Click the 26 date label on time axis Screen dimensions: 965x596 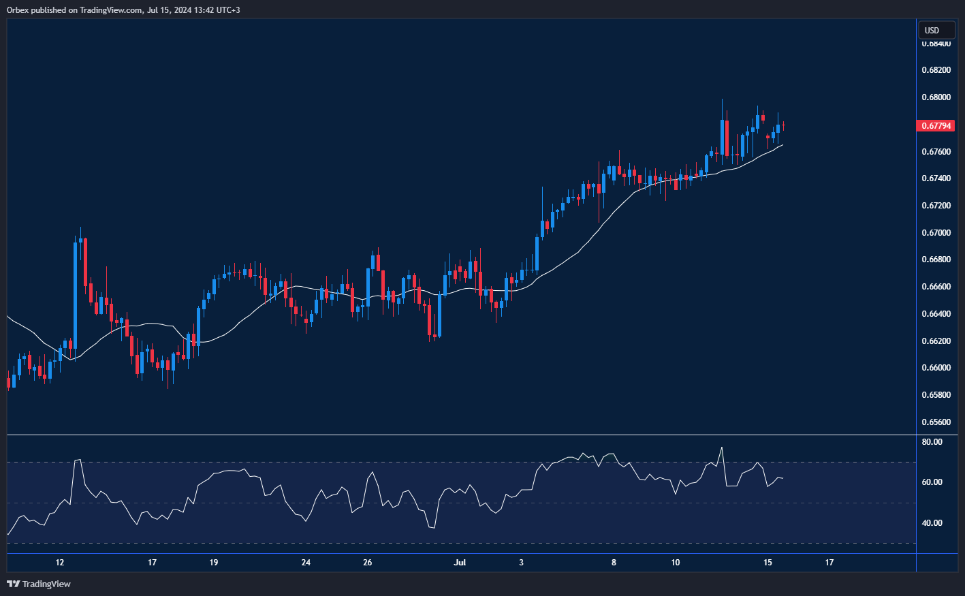tap(368, 563)
